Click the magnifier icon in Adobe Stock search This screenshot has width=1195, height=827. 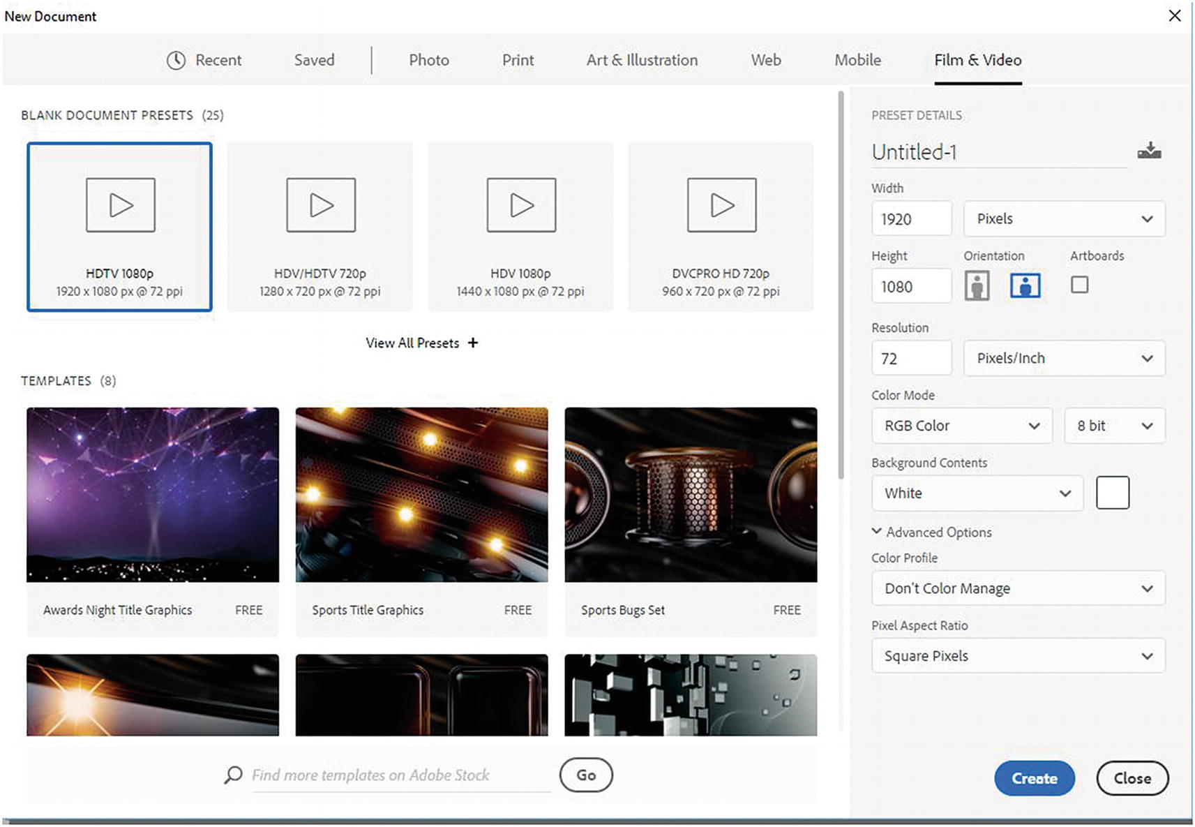click(233, 775)
